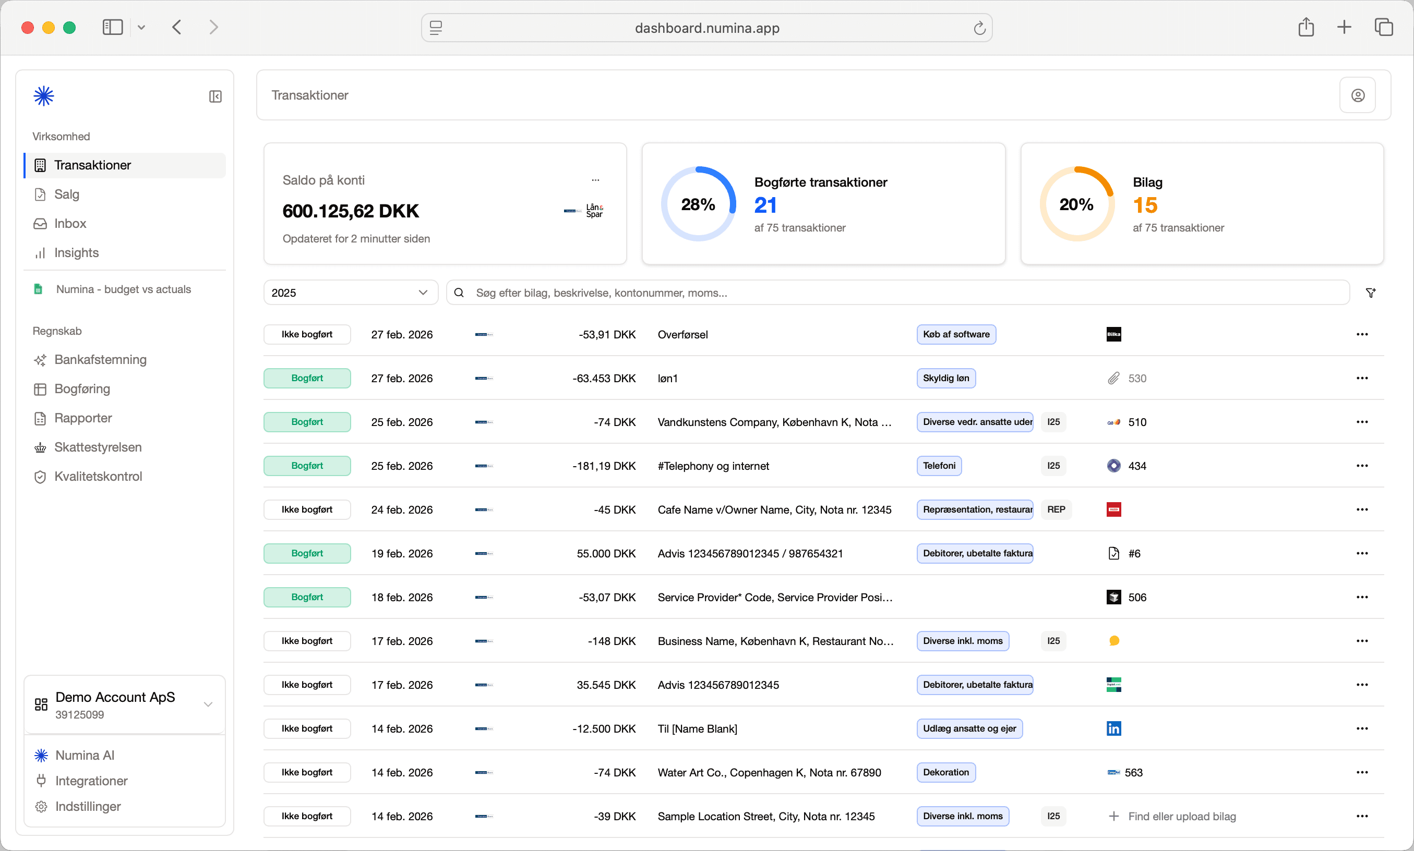Open the filter icon beside the search bar

(1371, 293)
